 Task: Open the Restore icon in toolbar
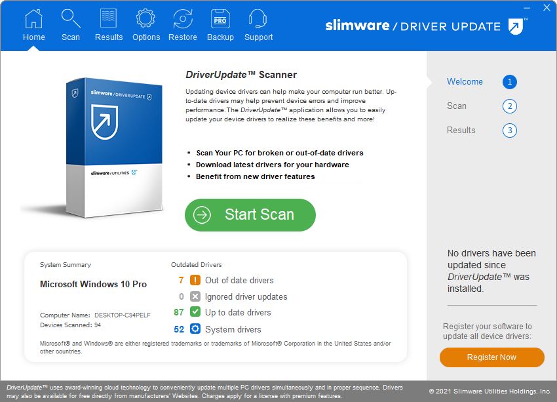(183, 18)
